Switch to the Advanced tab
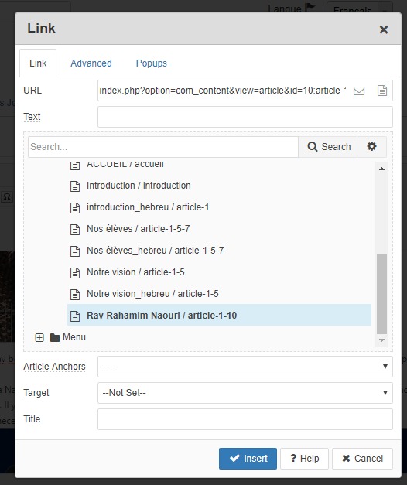The width and height of the screenshot is (407, 485). [x=91, y=63]
